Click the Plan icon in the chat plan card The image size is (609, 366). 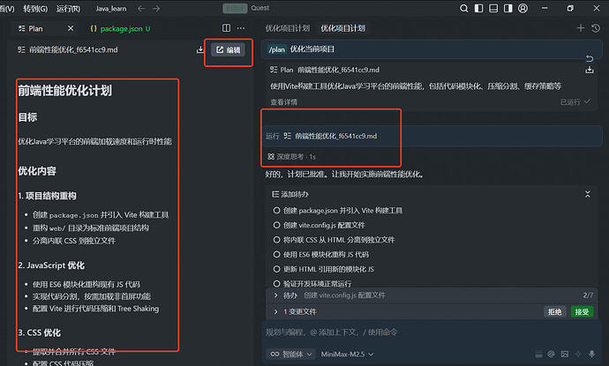pyautogui.click(x=274, y=70)
